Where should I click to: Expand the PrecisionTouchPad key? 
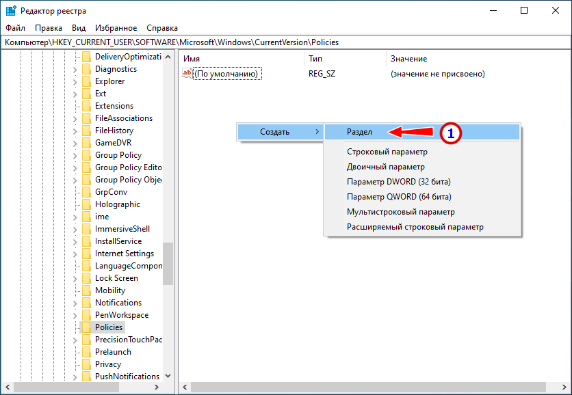(x=75, y=340)
